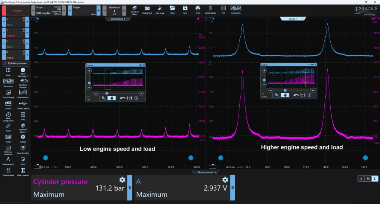Screen dimensions: 380x204
Task: Pan the left scope view to the right
Action: click(191, 158)
